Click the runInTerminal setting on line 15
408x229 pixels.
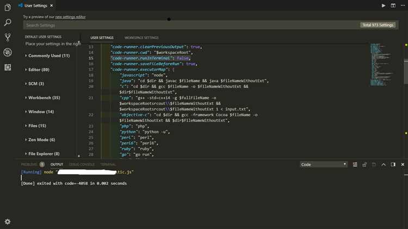(x=151, y=58)
